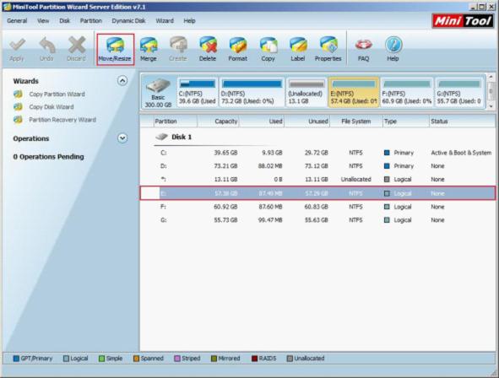This screenshot has width=499, height=378.
Task: Click the Disk 1 drive icon in the list
Action: point(161,137)
